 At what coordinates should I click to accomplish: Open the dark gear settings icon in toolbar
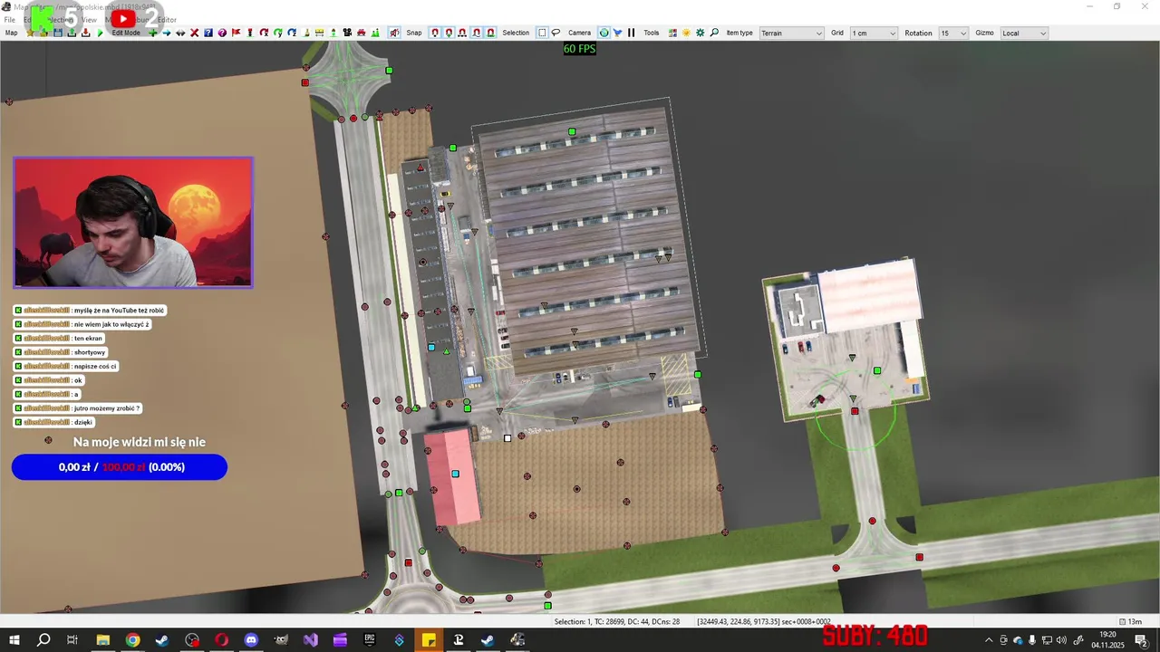pos(700,33)
